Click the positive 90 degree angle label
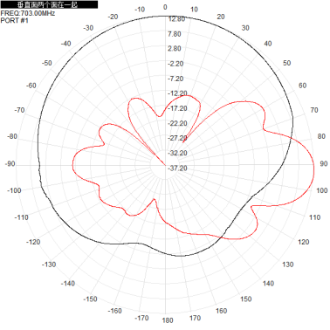Viewport: 330px width, 330px height. pyautogui.click(x=324, y=164)
